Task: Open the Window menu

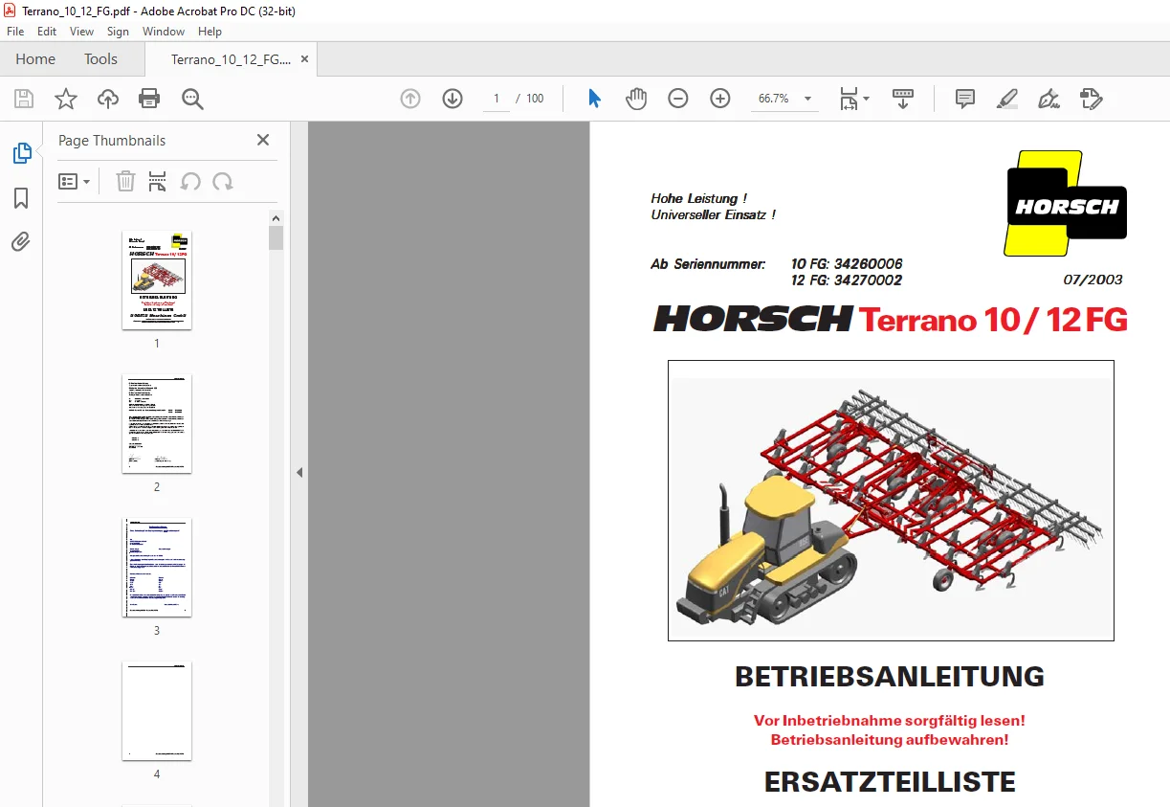Action: click(x=164, y=32)
